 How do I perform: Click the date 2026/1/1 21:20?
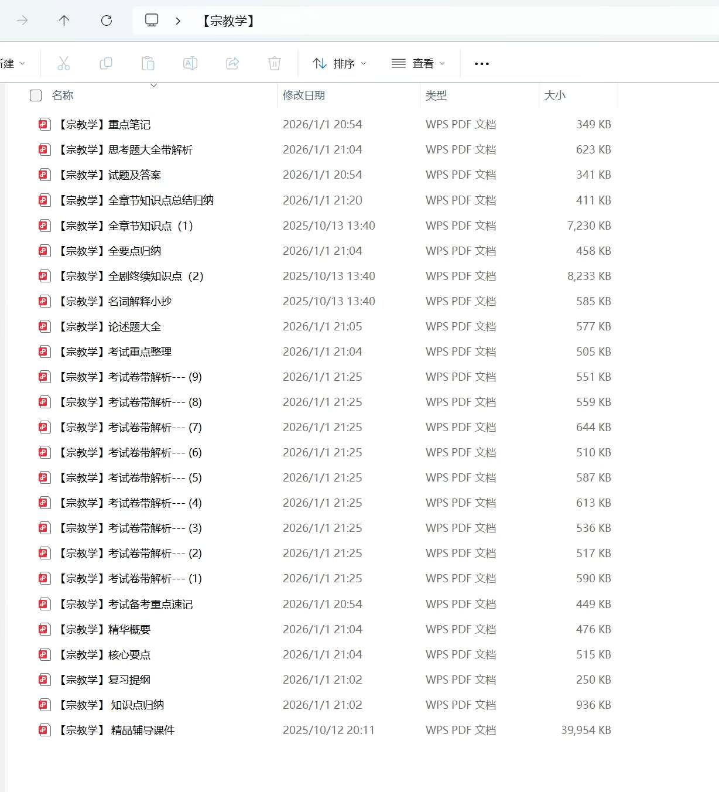coord(323,200)
